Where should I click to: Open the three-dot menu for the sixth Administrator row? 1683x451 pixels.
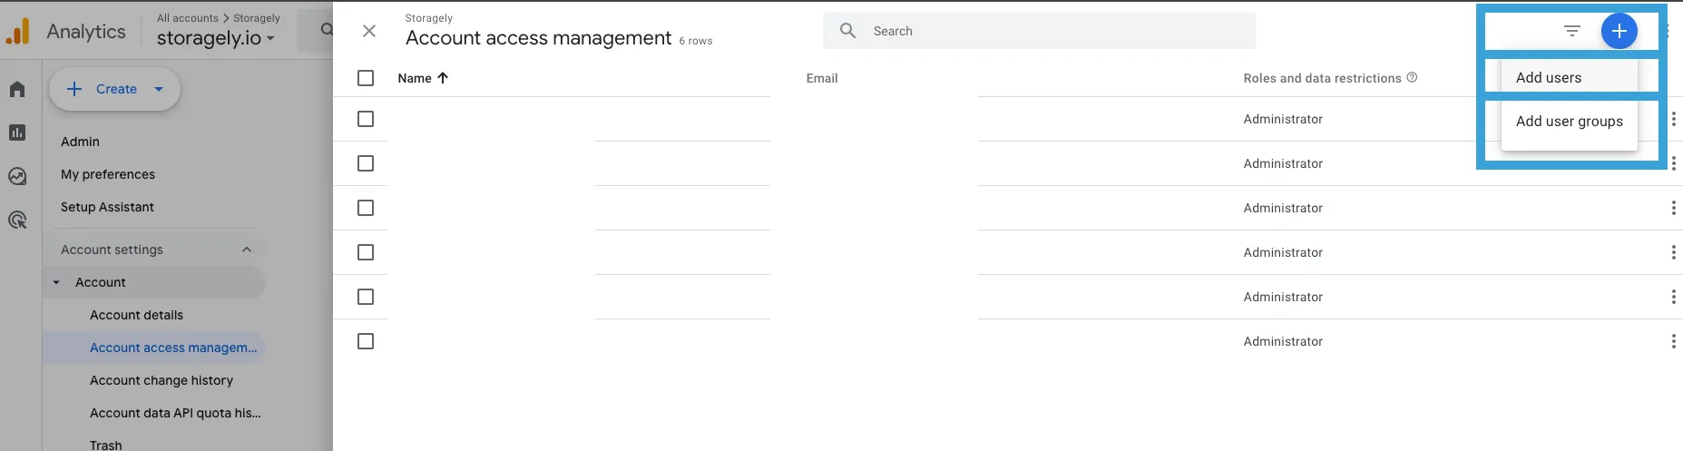pyautogui.click(x=1673, y=341)
